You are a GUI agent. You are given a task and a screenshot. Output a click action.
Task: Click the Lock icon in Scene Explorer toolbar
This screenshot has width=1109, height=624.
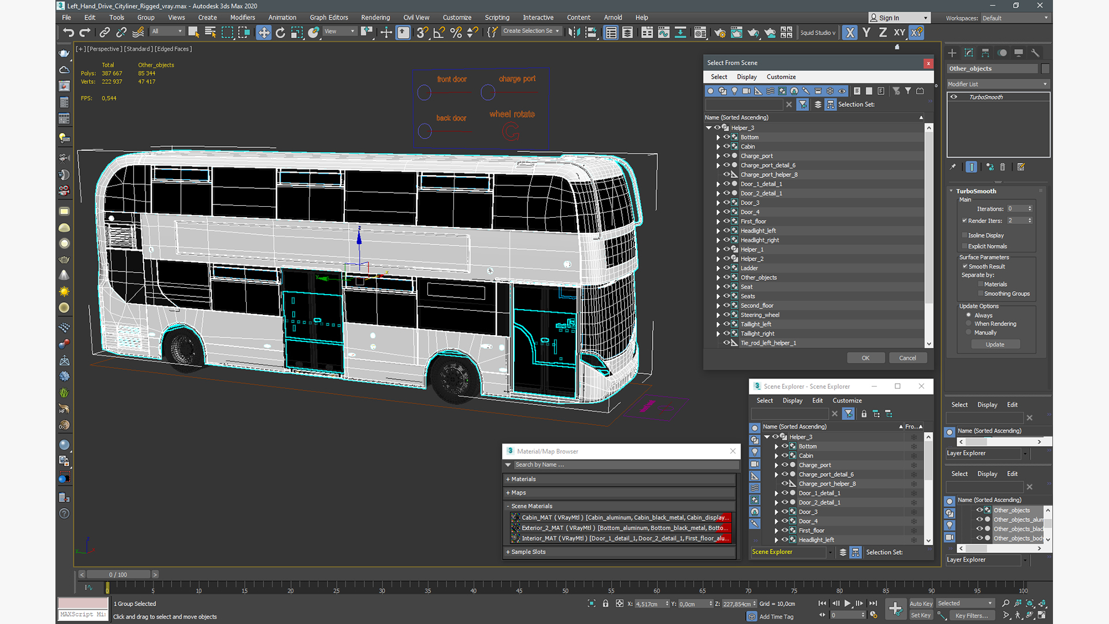(864, 414)
